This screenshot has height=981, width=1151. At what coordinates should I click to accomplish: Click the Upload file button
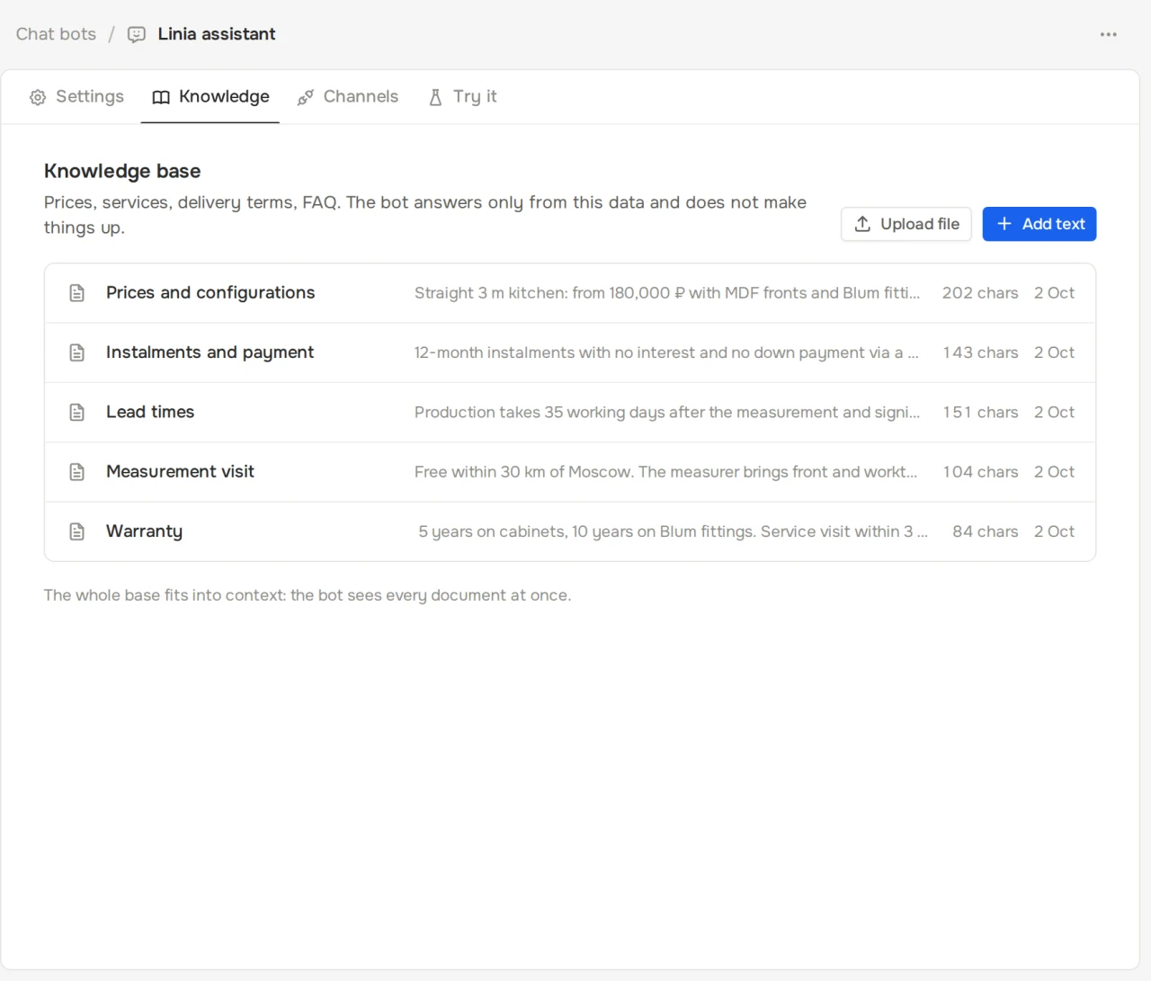point(906,224)
